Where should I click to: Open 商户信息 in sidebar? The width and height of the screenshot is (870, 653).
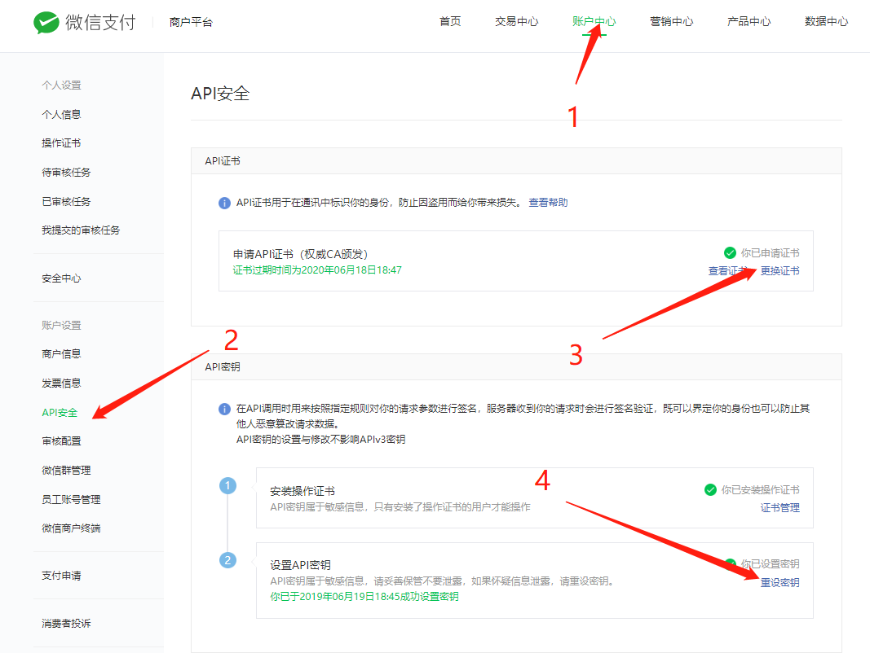[62, 354]
